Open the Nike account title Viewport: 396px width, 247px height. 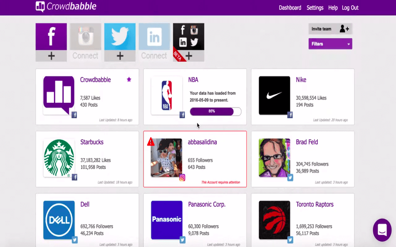pos(301,79)
